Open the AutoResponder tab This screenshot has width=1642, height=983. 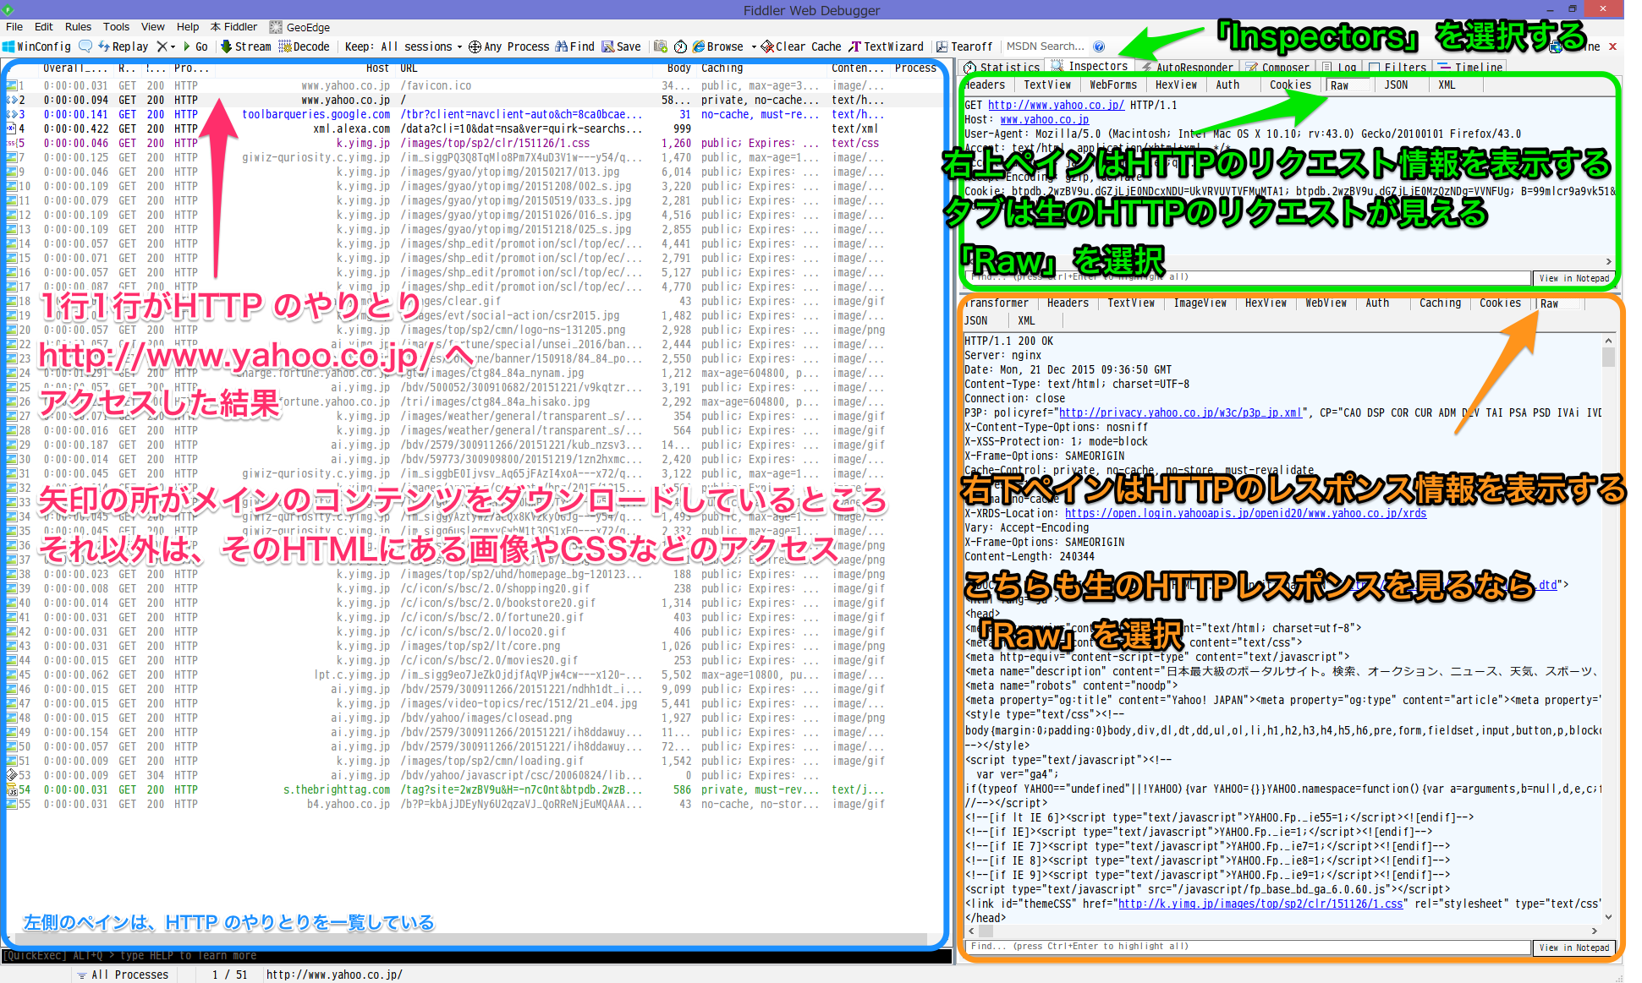[x=1187, y=67]
